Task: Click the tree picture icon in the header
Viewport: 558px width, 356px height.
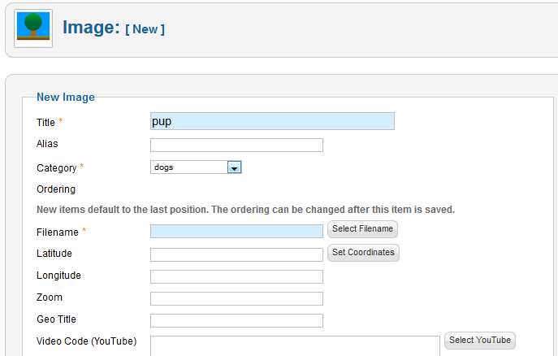Action: coord(33,28)
